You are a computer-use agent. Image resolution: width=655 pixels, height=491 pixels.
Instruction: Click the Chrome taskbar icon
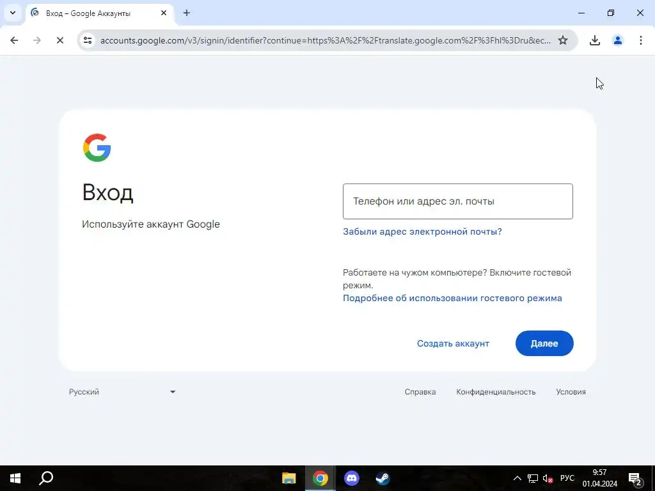click(x=320, y=478)
